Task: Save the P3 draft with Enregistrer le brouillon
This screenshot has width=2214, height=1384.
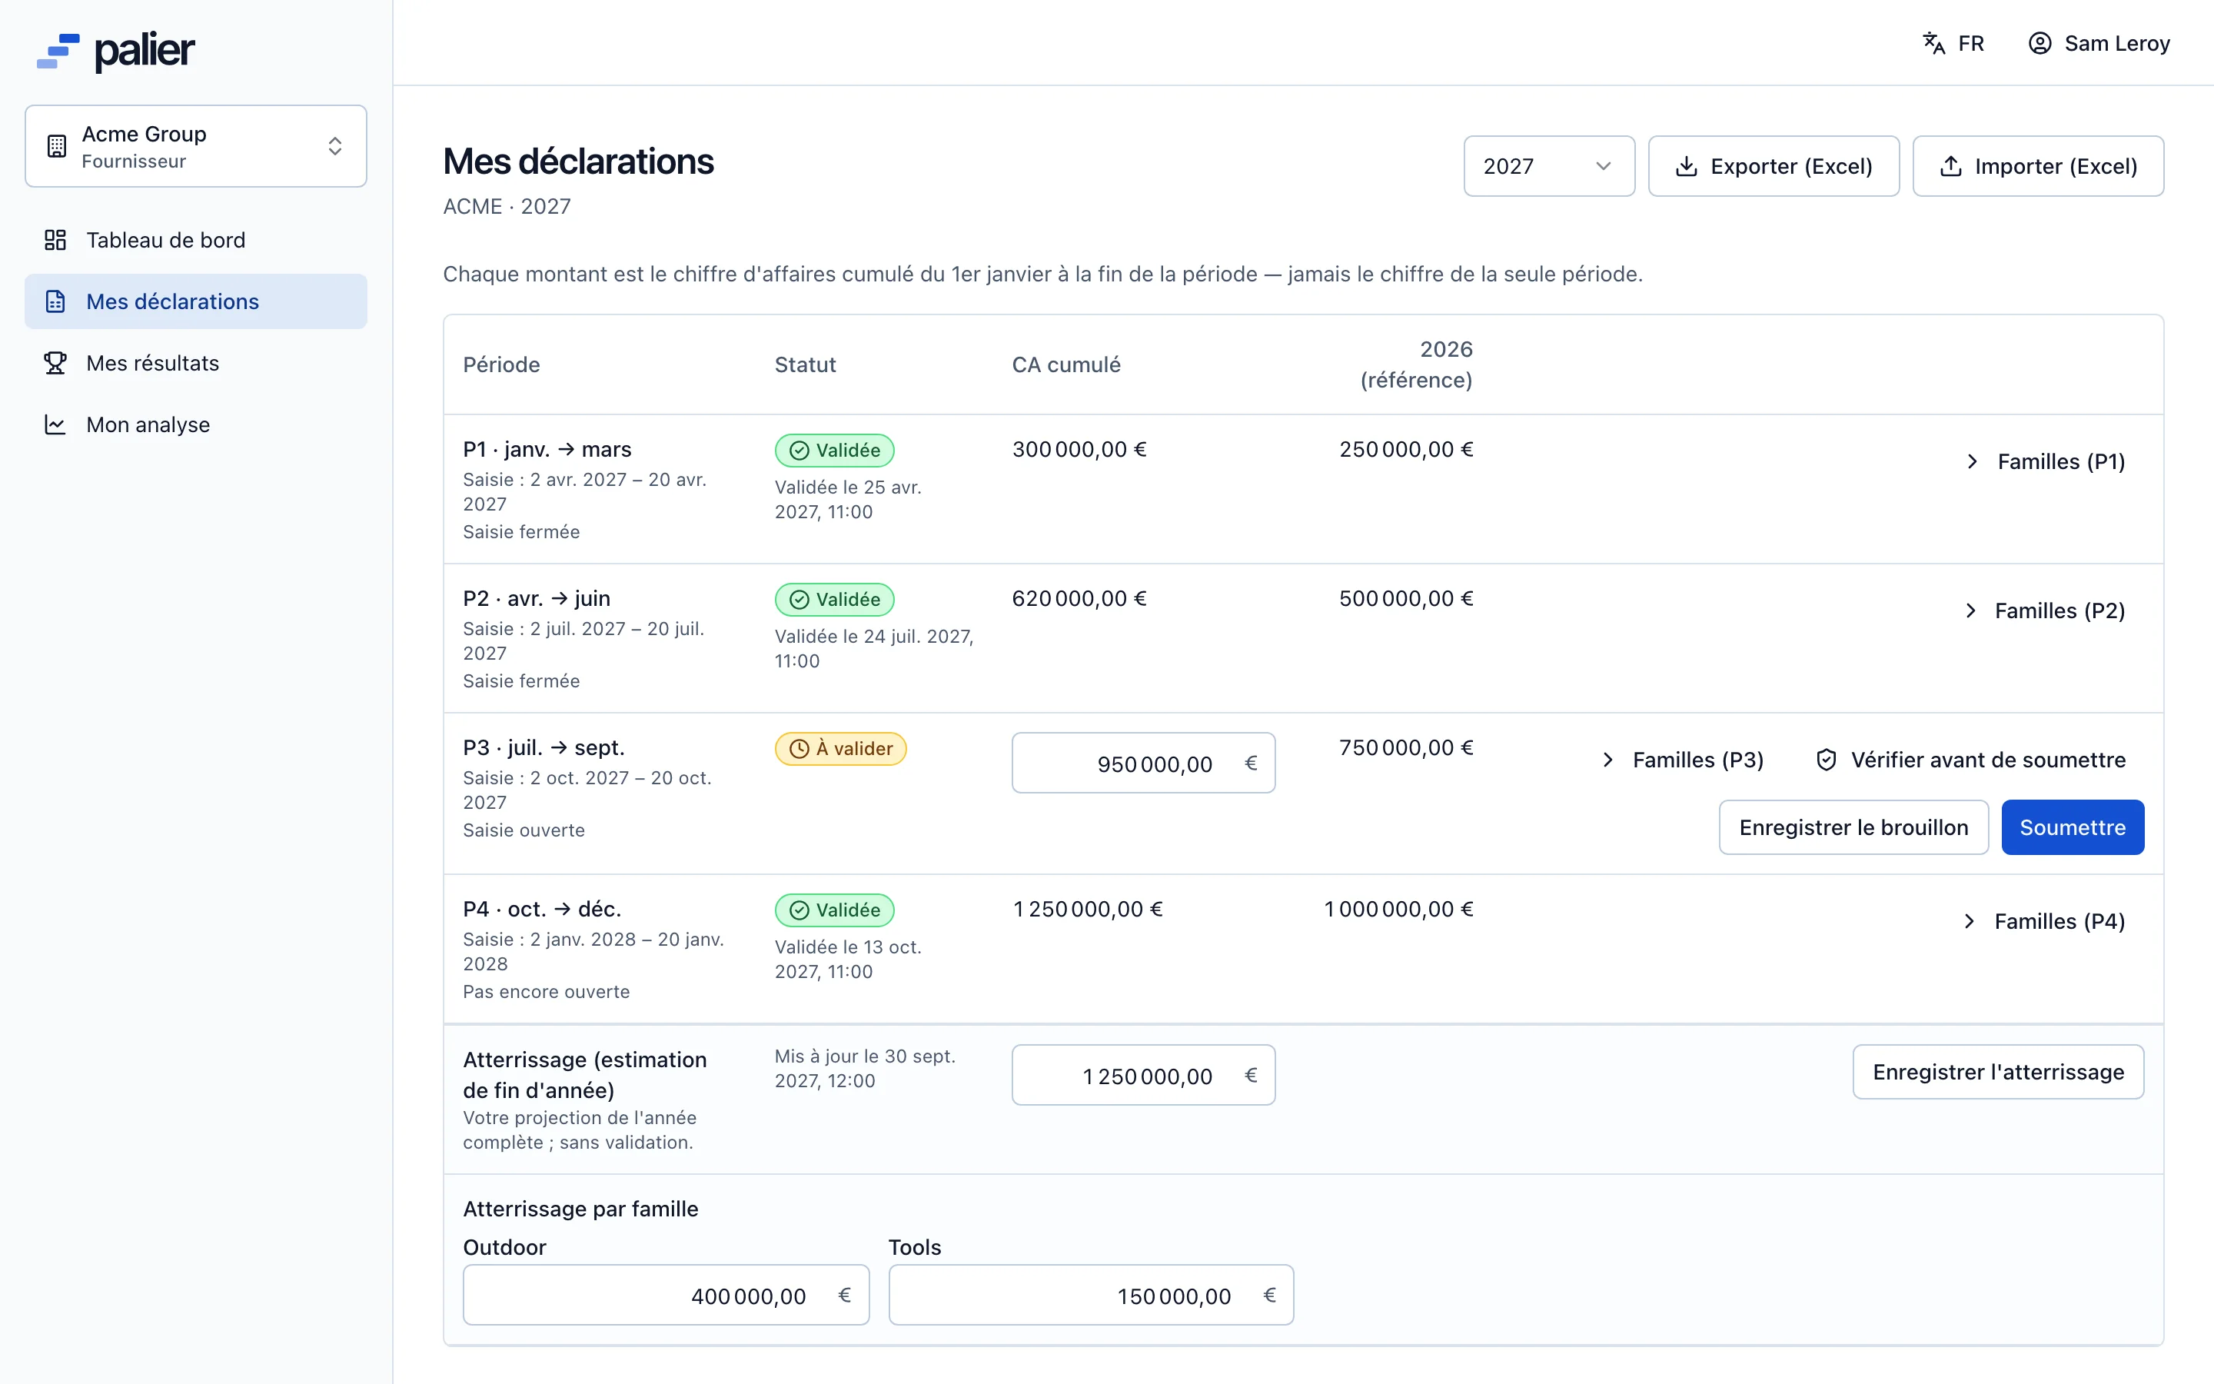Action: [1853, 827]
